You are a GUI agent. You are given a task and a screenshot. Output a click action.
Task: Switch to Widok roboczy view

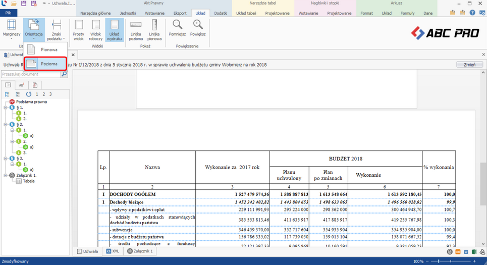96,29
